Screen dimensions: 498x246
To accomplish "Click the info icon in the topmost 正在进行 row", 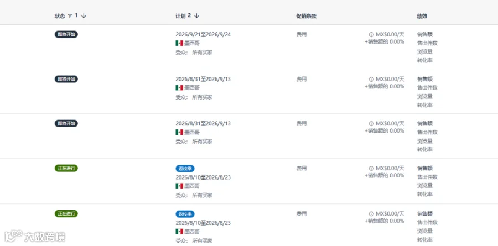I will tap(371, 168).
